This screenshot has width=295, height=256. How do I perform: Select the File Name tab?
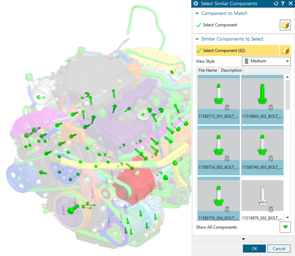[207, 70]
